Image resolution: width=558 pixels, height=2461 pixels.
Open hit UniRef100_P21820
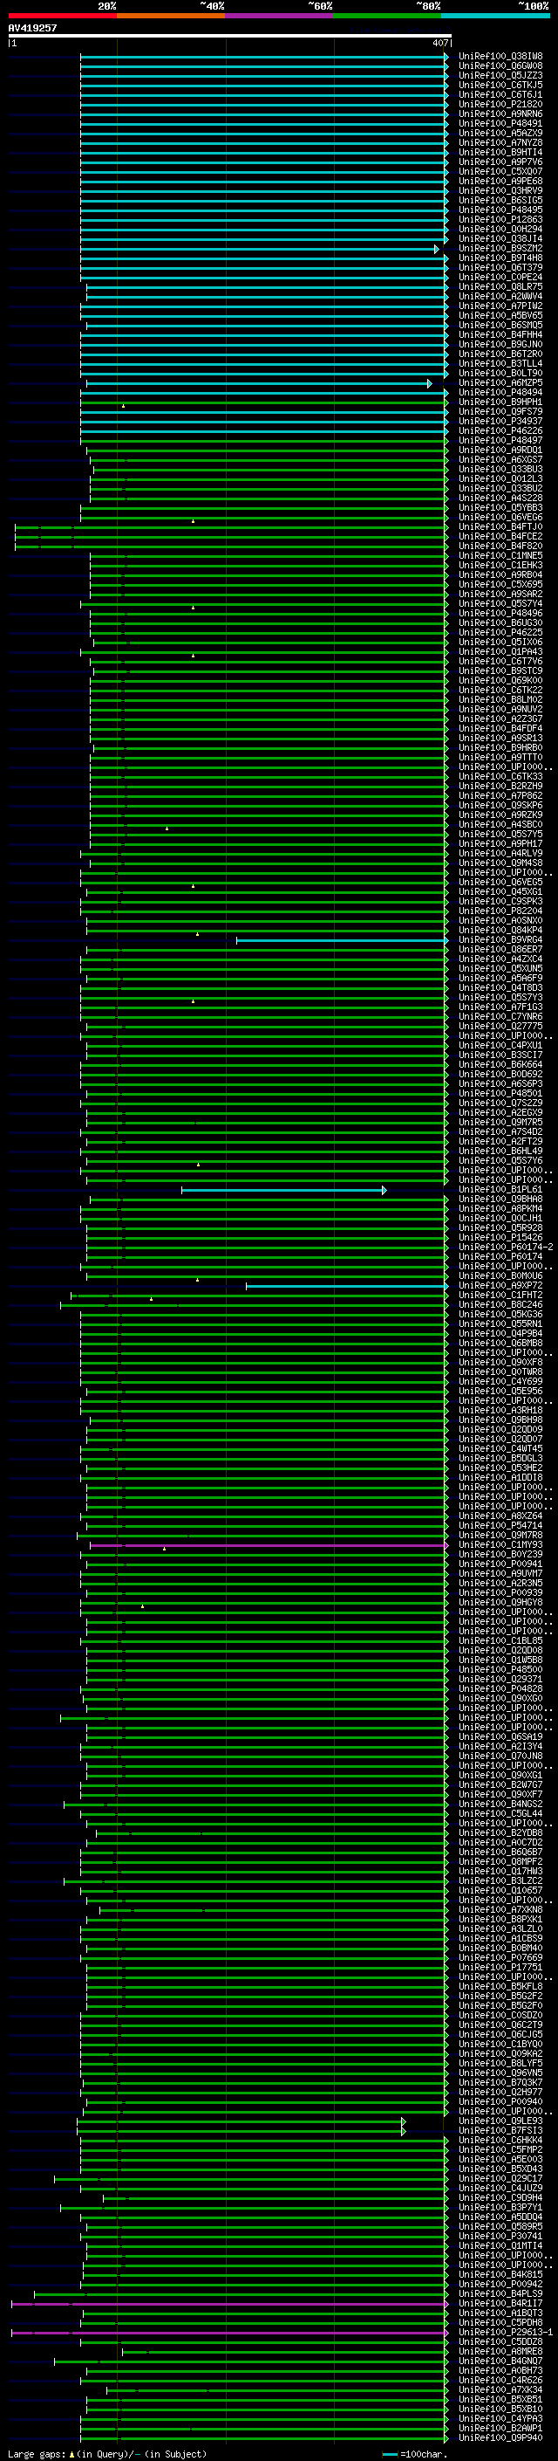click(x=500, y=104)
